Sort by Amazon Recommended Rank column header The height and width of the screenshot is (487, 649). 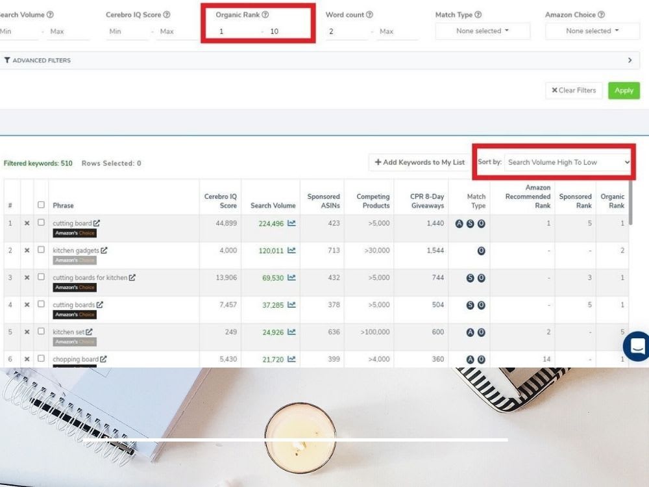[x=528, y=196]
